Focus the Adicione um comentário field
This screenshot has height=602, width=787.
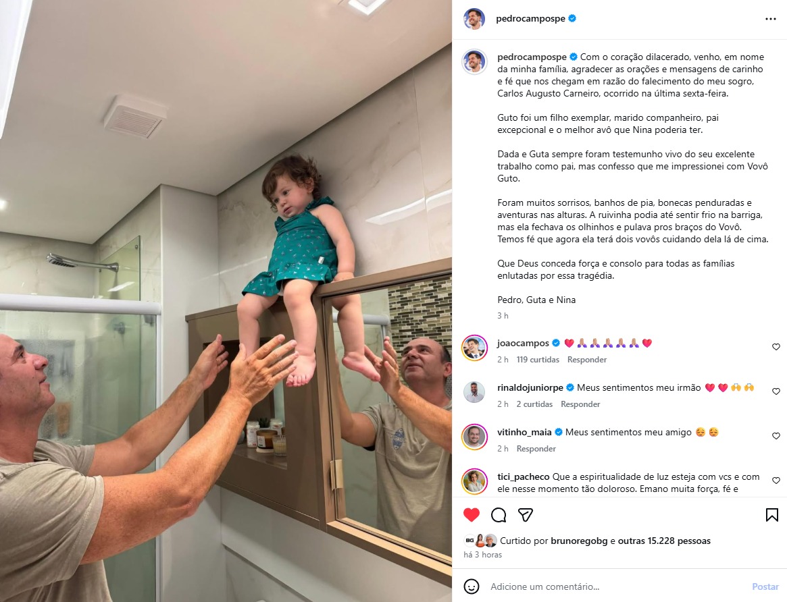point(615,586)
